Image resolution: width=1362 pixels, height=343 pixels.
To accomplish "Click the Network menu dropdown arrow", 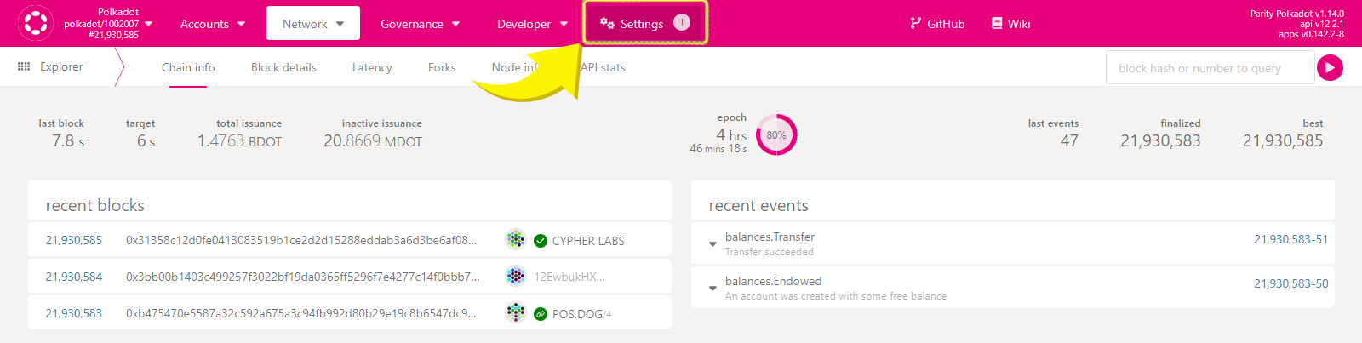I will pyautogui.click(x=340, y=24).
